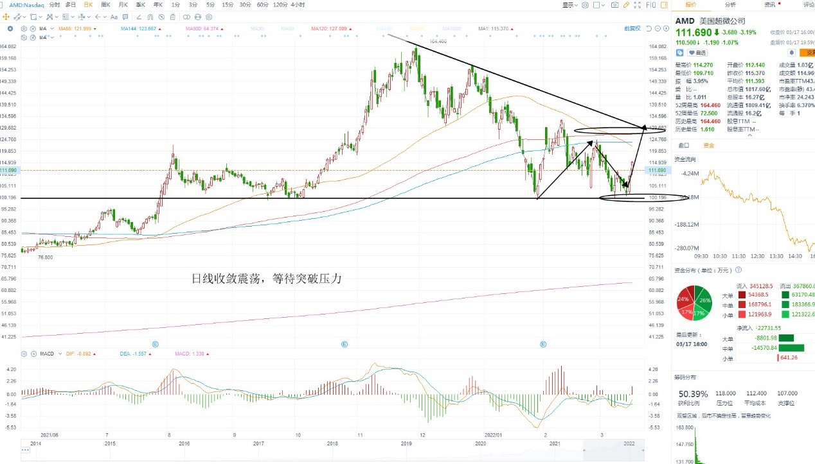Select the 年K yearly period
The height and width of the screenshot is (464, 815).
[x=157, y=4]
